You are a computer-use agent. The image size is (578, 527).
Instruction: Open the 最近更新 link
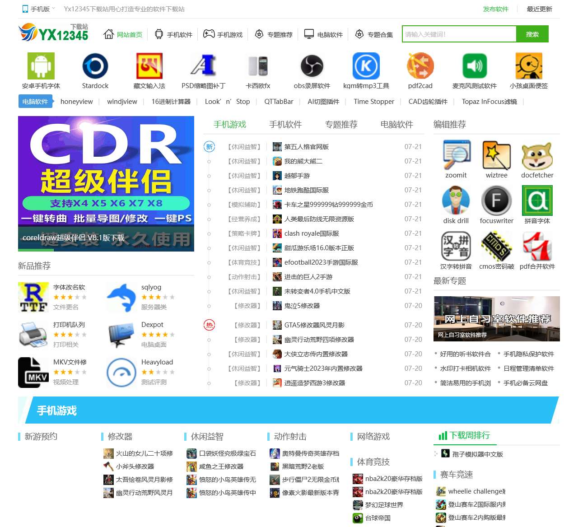tap(540, 9)
